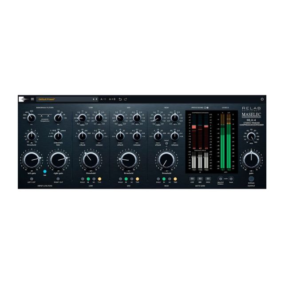Click the large LOW band threshold knob

(91, 160)
